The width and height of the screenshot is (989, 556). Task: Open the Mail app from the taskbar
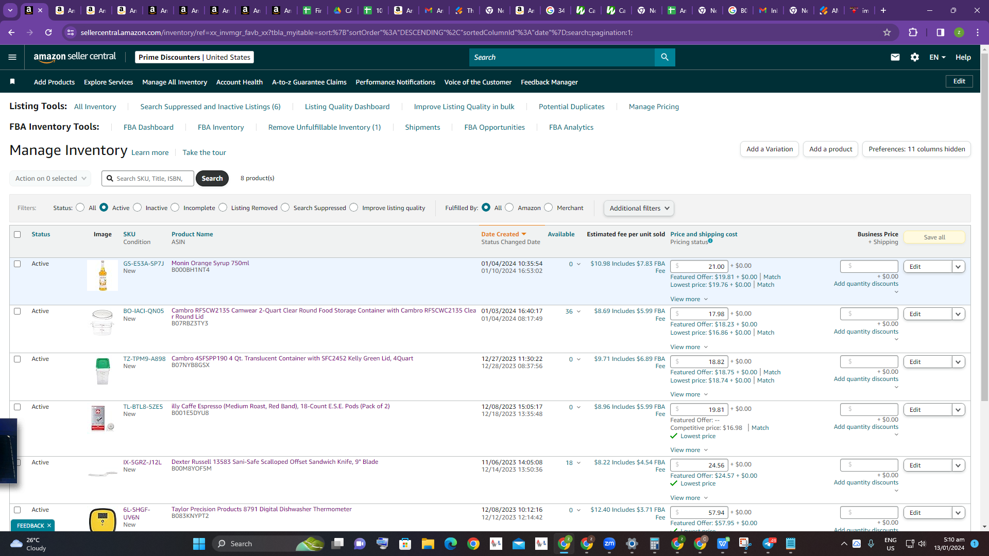coord(519,544)
